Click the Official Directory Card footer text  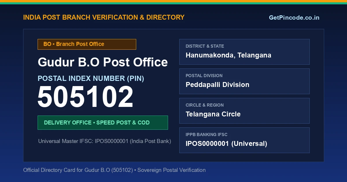pos(115,170)
